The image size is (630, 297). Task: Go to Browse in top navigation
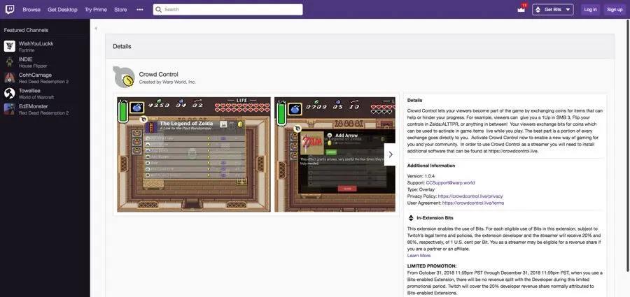(x=31, y=10)
